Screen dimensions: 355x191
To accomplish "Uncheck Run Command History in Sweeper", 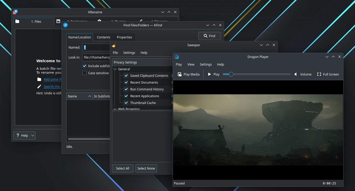I will (x=126, y=89).
